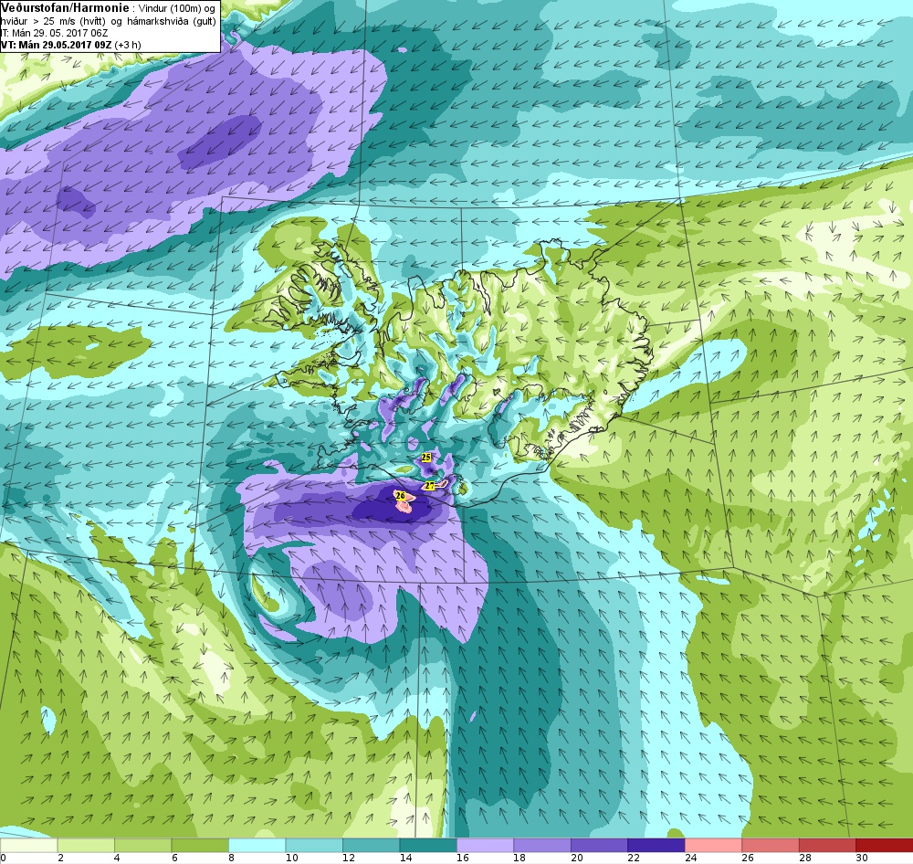Select the 12–14 m/s teal legend swatch
Viewport: 913px width, 864px height.
[371, 845]
